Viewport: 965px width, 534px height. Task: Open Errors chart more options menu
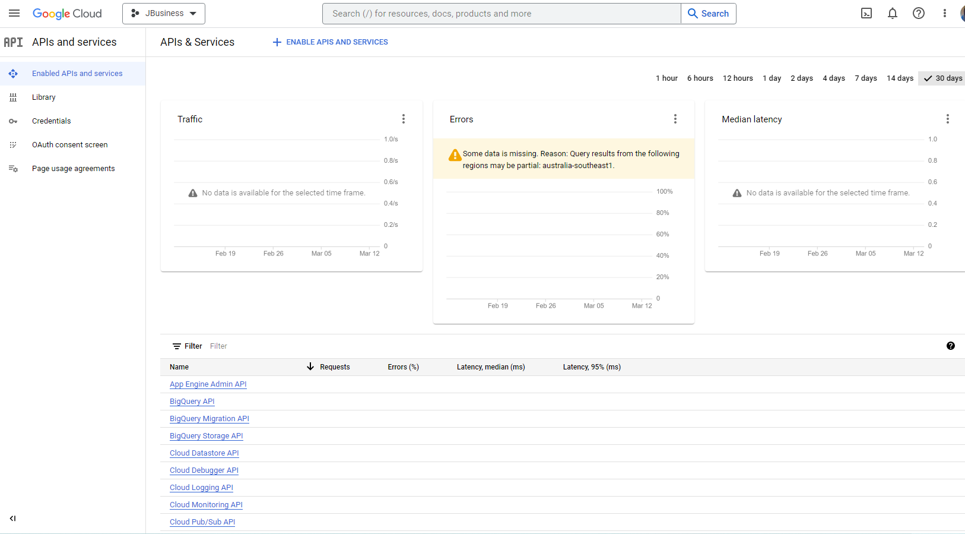675,119
